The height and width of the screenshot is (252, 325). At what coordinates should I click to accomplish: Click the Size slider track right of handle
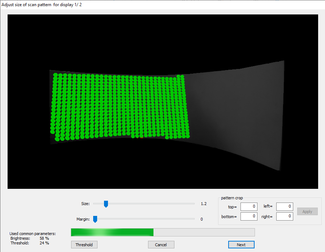(x=152, y=204)
